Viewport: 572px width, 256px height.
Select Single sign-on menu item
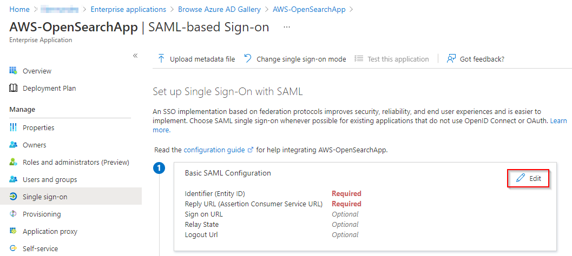[x=45, y=197]
